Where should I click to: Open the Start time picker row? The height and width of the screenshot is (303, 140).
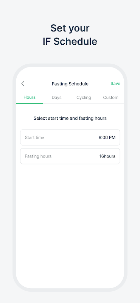coord(70,137)
